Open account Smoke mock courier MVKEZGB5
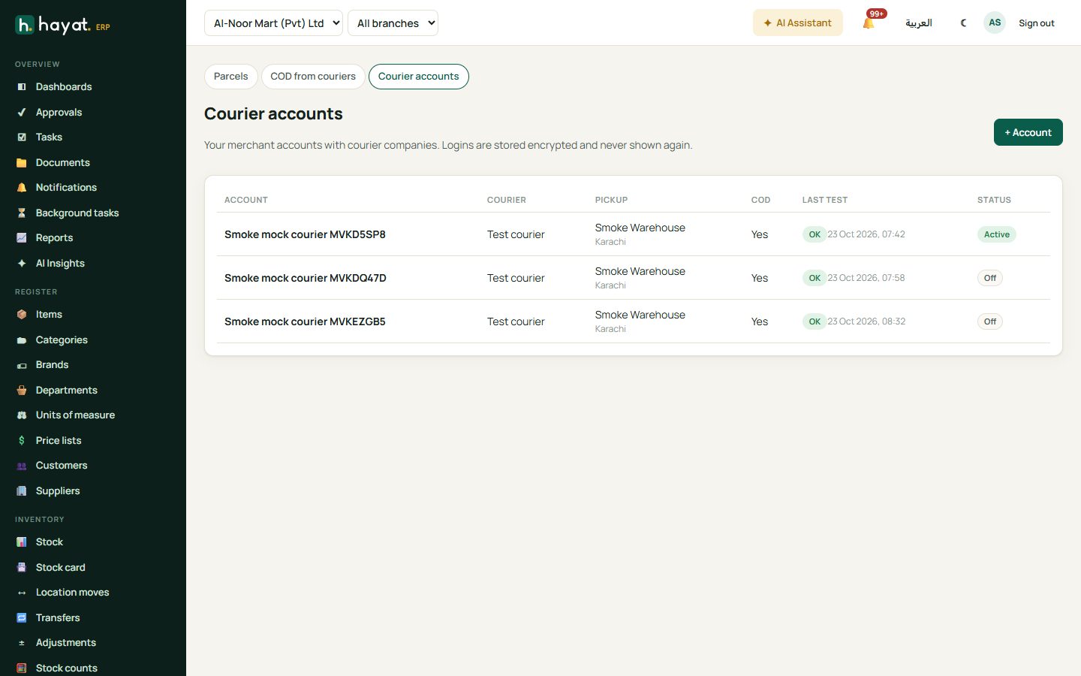Screen dimensions: 1081x676 [305, 321]
